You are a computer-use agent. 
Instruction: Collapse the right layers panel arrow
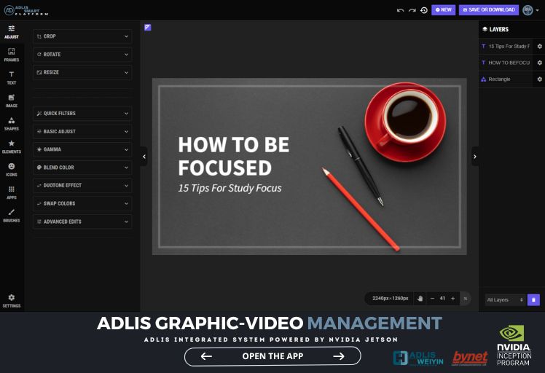coord(475,156)
